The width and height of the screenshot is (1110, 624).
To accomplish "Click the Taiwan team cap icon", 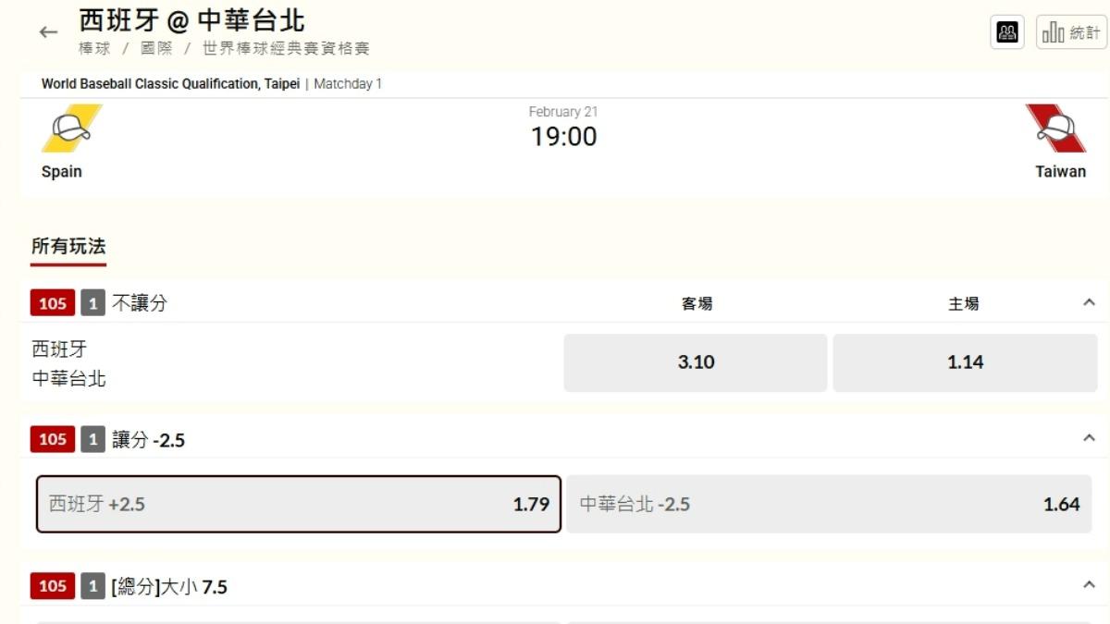I will [1055, 128].
